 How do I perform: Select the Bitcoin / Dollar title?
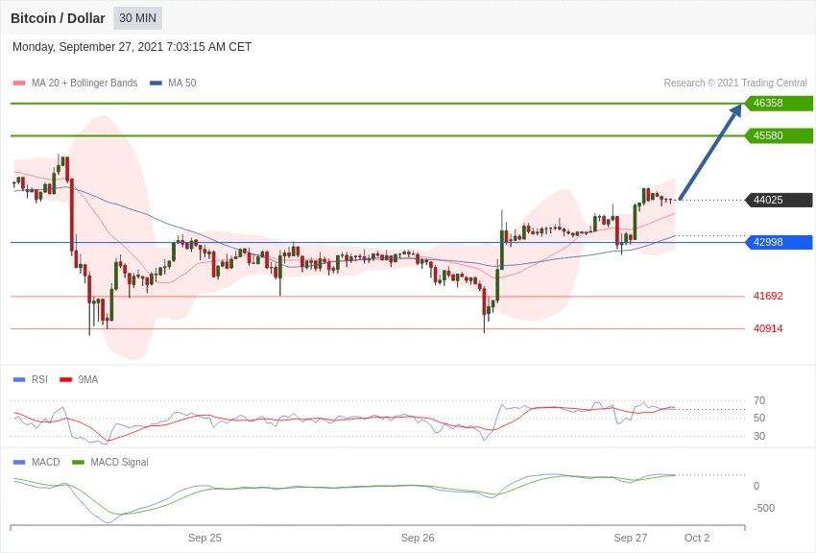pyautogui.click(x=58, y=18)
